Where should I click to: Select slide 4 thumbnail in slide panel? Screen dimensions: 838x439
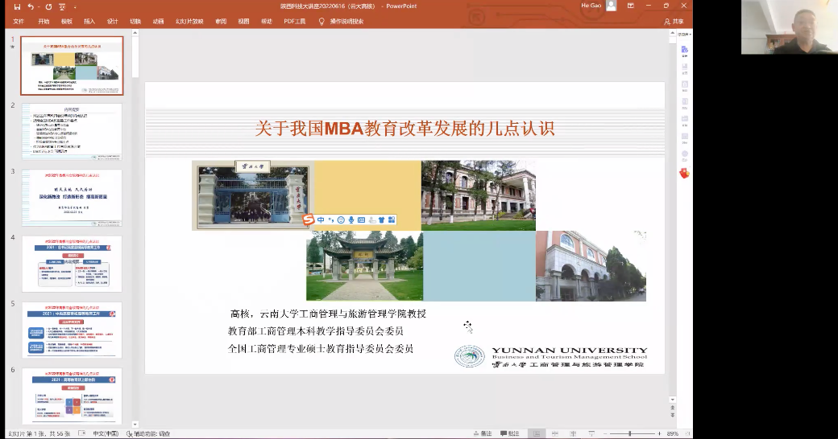pos(72,264)
